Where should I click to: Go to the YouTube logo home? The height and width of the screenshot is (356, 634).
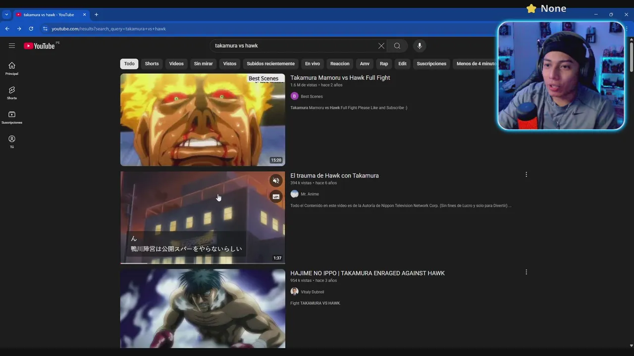[x=39, y=46]
